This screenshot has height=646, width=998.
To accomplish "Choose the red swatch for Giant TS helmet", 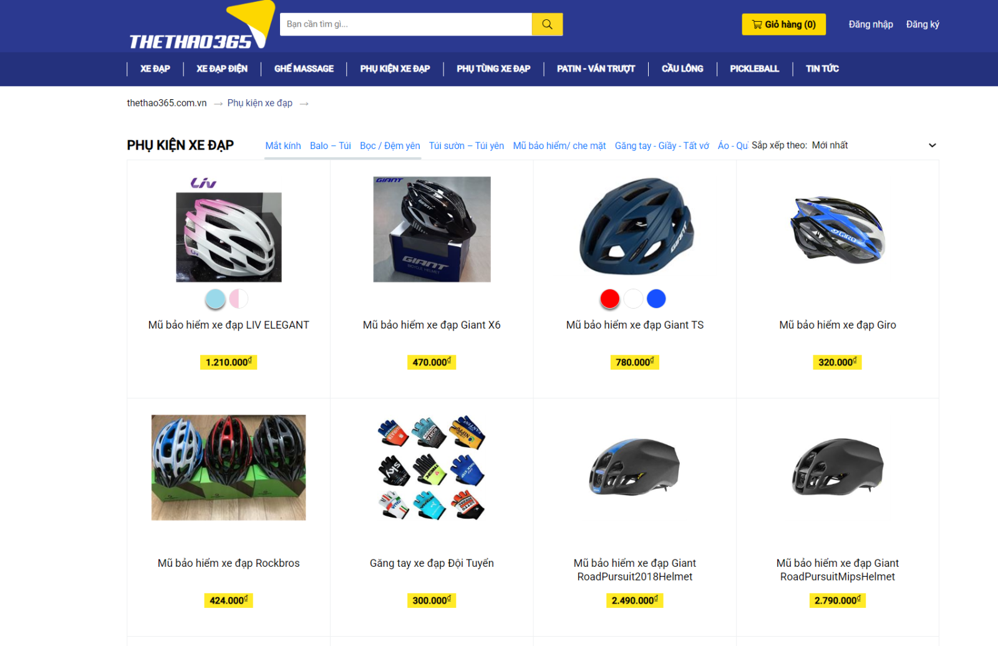I will [x=609, y=299].
